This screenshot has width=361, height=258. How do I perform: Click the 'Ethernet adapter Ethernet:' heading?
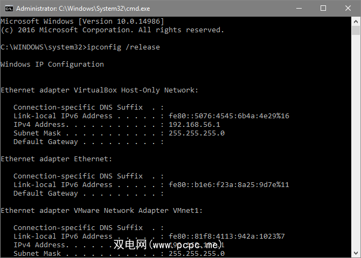point(57,159)
